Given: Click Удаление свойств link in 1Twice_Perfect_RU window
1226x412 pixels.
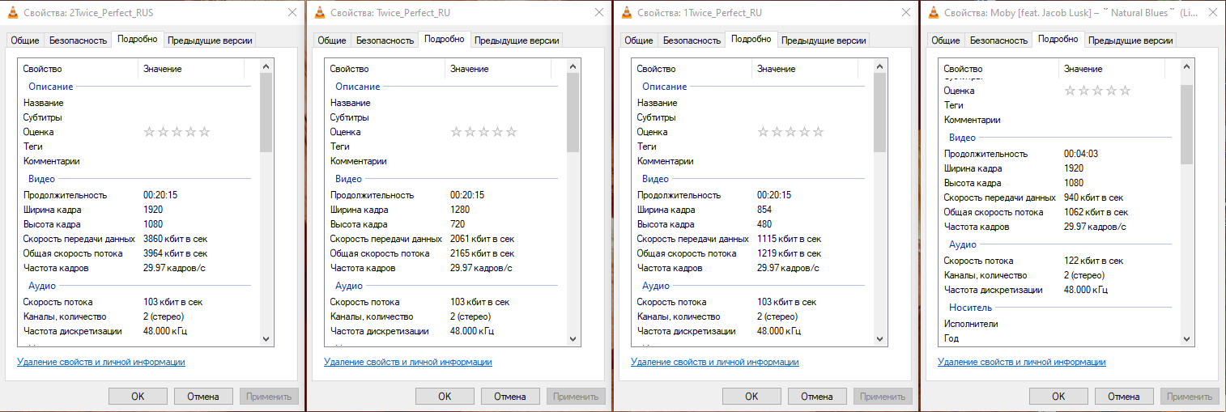Looking at the screenshot, I should pos(715,362).
